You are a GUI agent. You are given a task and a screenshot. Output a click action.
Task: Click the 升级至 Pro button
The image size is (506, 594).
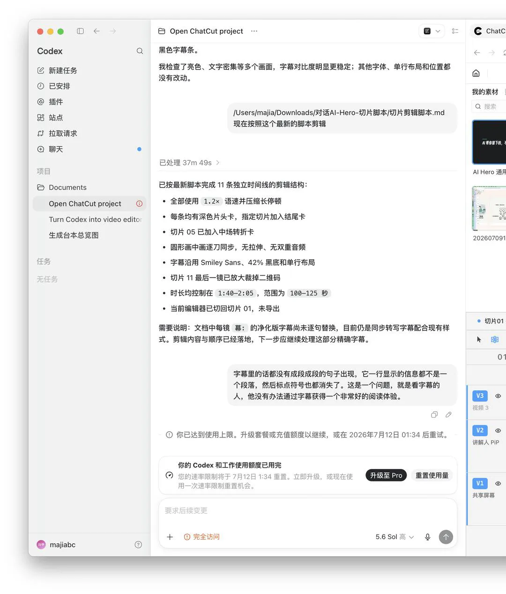(386, 475)
